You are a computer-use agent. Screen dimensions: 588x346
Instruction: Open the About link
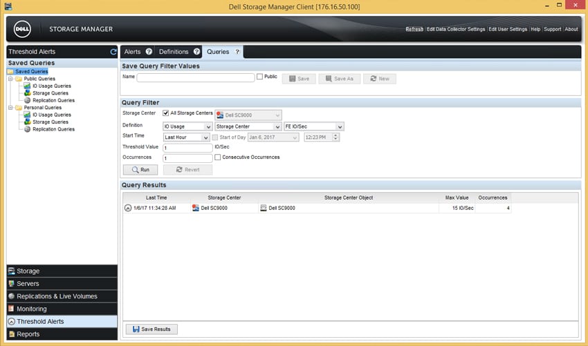tap(571, 29)
